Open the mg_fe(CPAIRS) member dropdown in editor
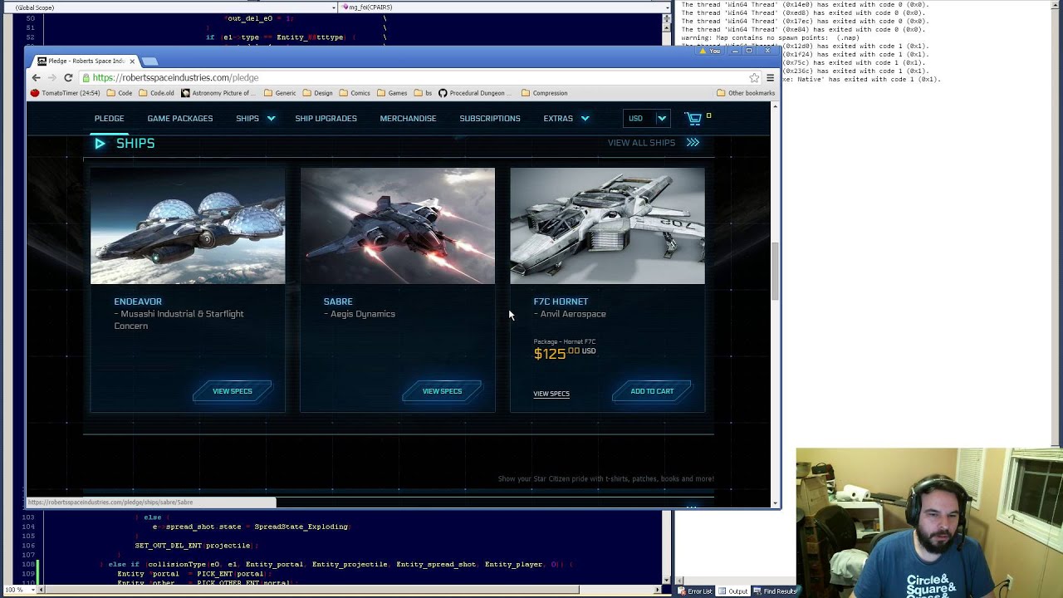The image size is (1063, 598). [x=667, y=7]
